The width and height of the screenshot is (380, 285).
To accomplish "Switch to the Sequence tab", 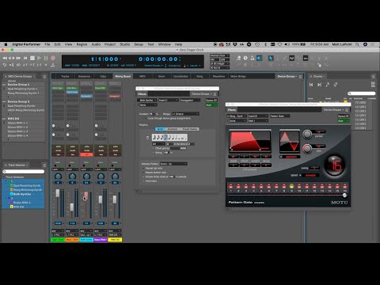I will tap(84, 77).
